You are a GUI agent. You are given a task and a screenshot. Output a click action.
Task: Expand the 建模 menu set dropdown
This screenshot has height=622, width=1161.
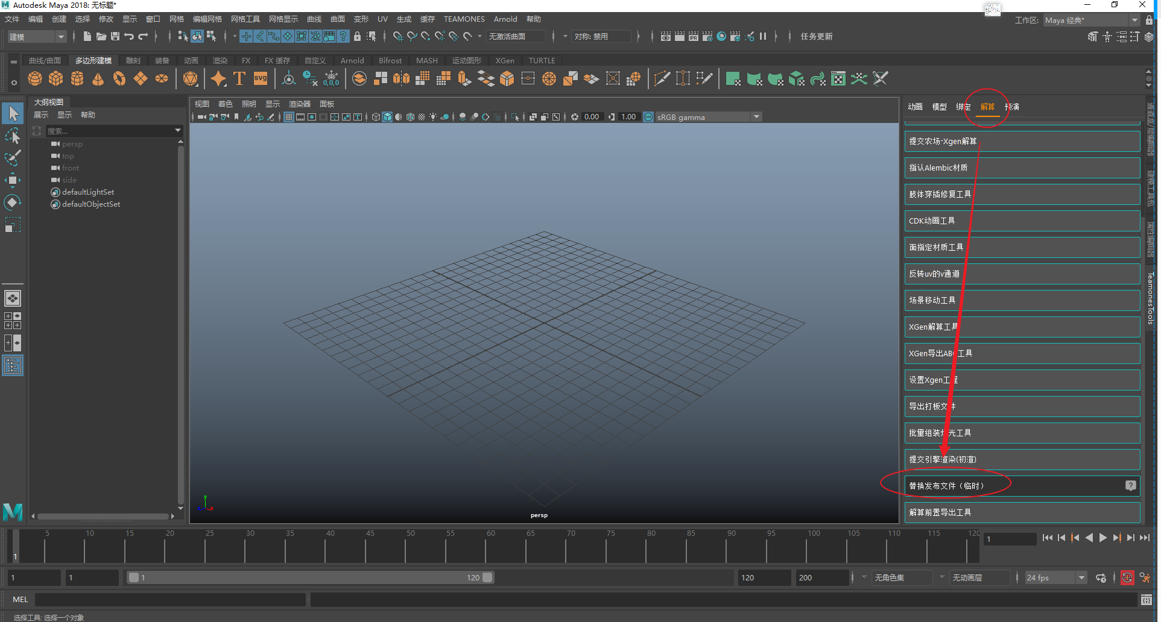60,37
